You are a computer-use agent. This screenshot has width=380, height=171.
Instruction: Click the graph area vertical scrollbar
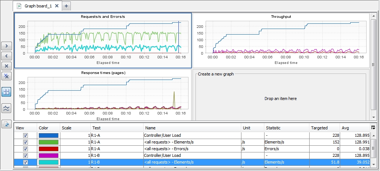point(373,63)
